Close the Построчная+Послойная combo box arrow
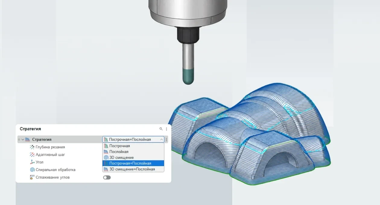The image size is (380, 205). (161, 140)
